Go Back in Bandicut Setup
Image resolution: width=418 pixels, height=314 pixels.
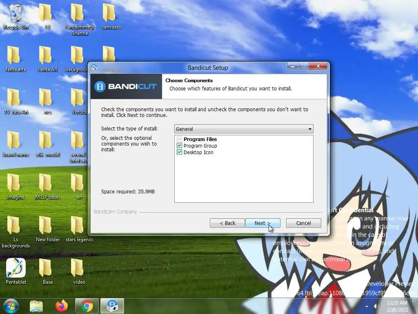(227, 223)
